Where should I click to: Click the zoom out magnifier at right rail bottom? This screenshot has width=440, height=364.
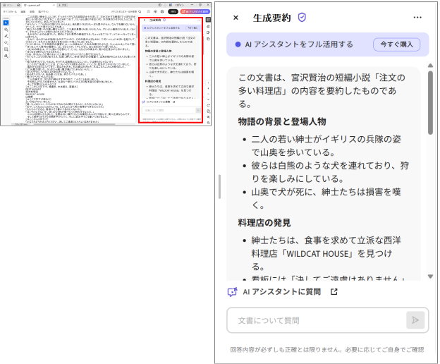208,123
